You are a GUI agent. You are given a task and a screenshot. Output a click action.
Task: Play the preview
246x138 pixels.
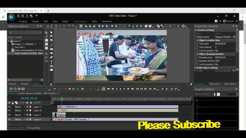pyautogui.click(x=125, y=89)
